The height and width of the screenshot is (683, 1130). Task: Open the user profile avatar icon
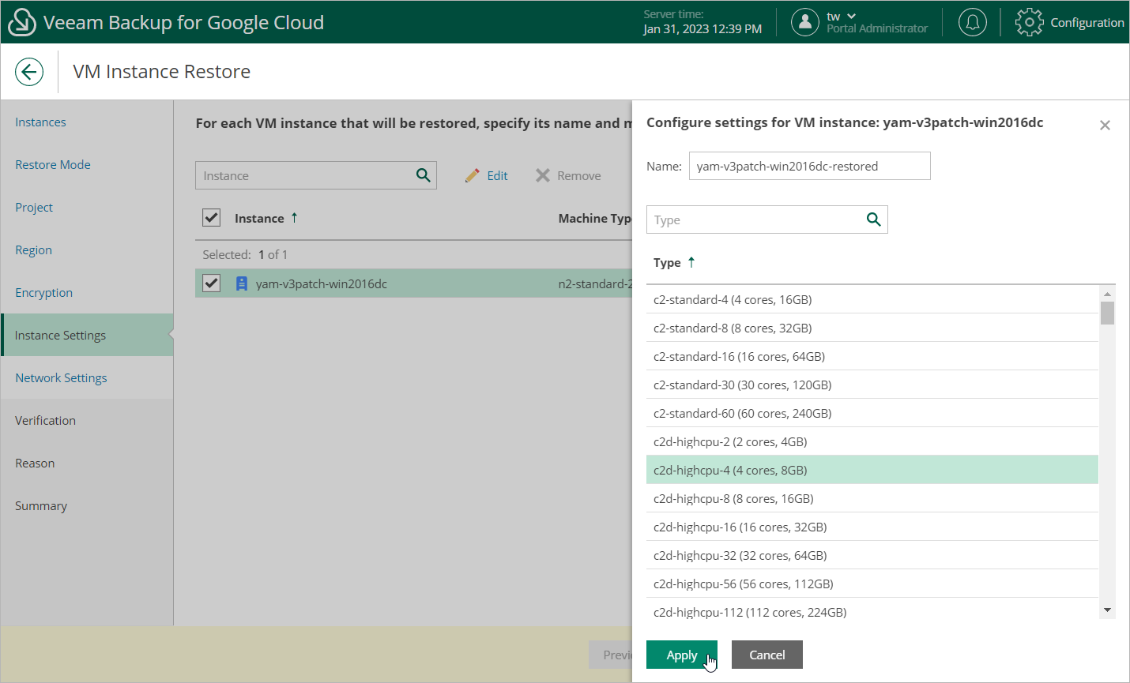(804, 22)
